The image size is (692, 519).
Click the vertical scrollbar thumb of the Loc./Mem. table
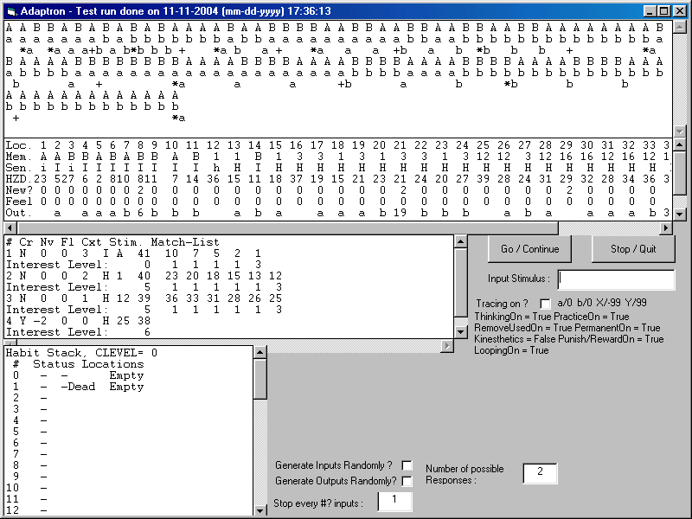(680, 173)
